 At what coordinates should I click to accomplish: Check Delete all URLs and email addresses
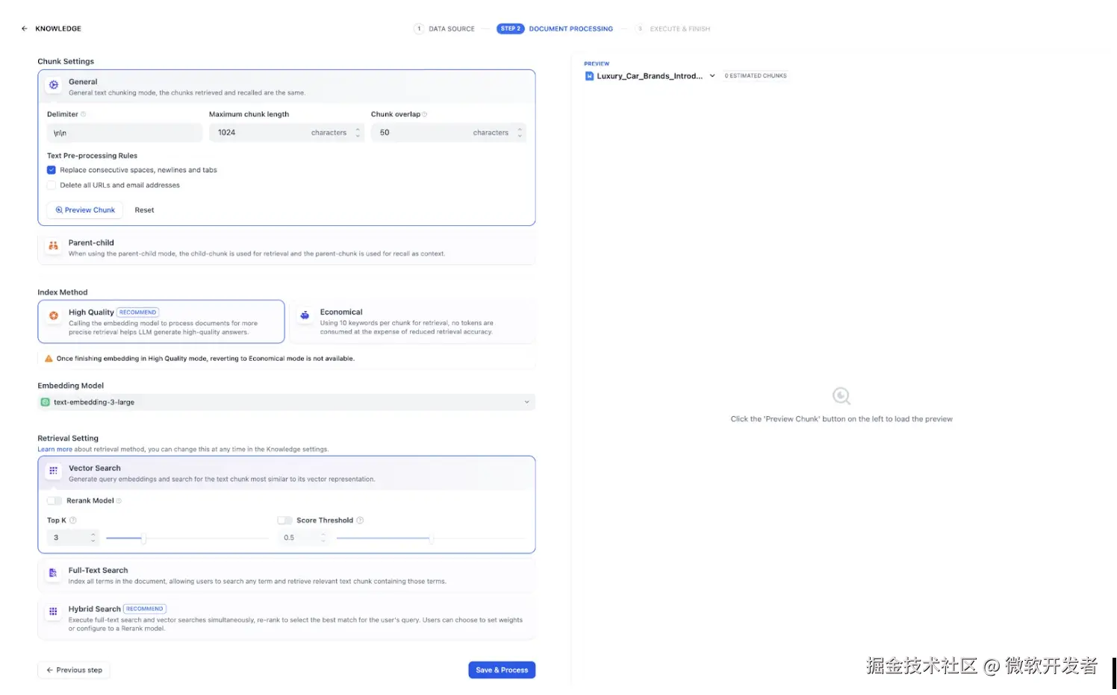52,185
